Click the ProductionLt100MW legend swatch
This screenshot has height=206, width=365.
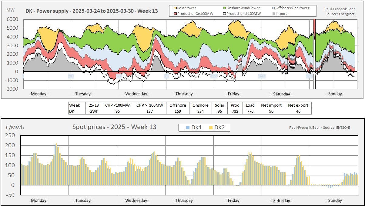(x=225, y=13)
